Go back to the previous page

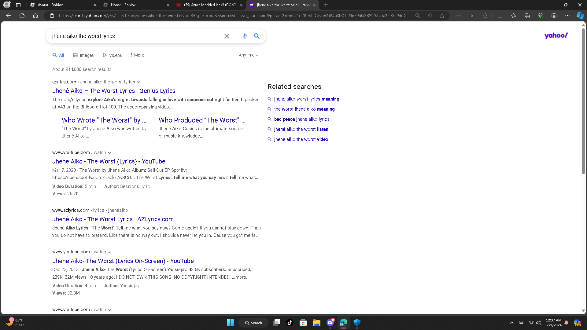click(9, 16)
